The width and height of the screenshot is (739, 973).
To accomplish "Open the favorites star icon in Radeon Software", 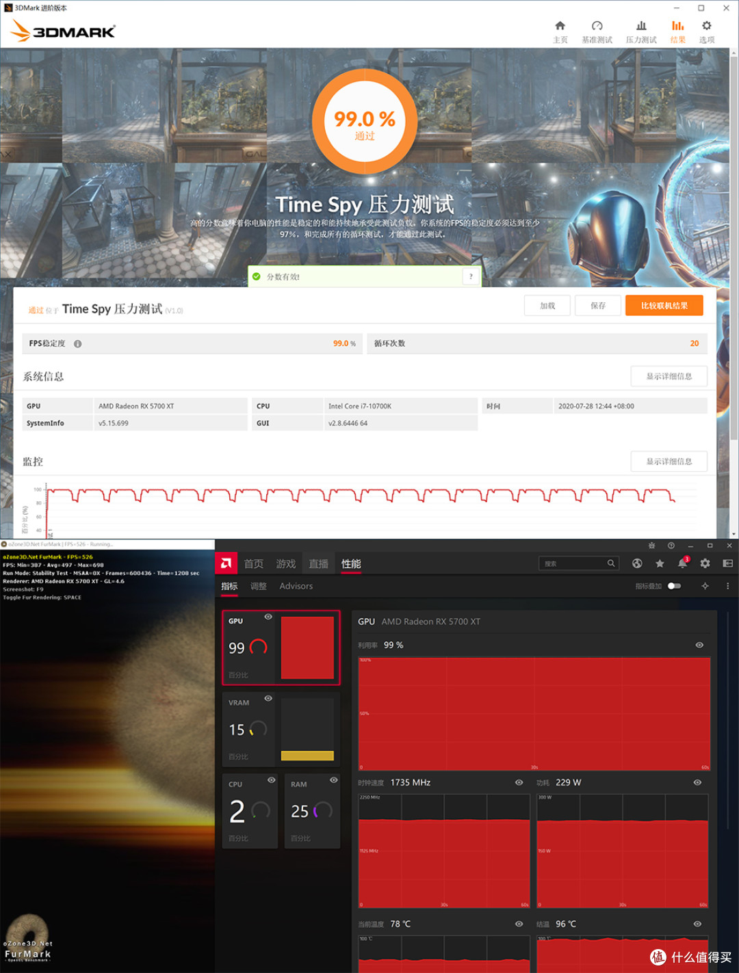I will point(660,563).
